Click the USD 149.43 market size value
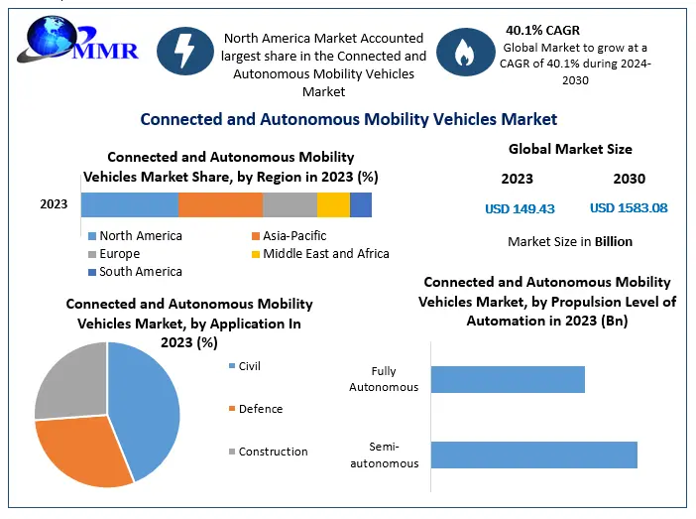The width and height of the screenshot is (696, 519). point(520,208)
